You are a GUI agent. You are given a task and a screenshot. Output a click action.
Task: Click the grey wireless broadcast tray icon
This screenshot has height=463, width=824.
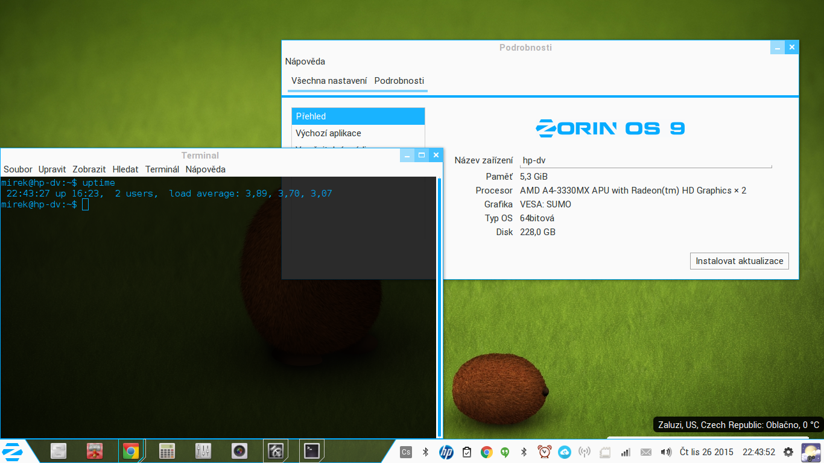click(584, 452)
